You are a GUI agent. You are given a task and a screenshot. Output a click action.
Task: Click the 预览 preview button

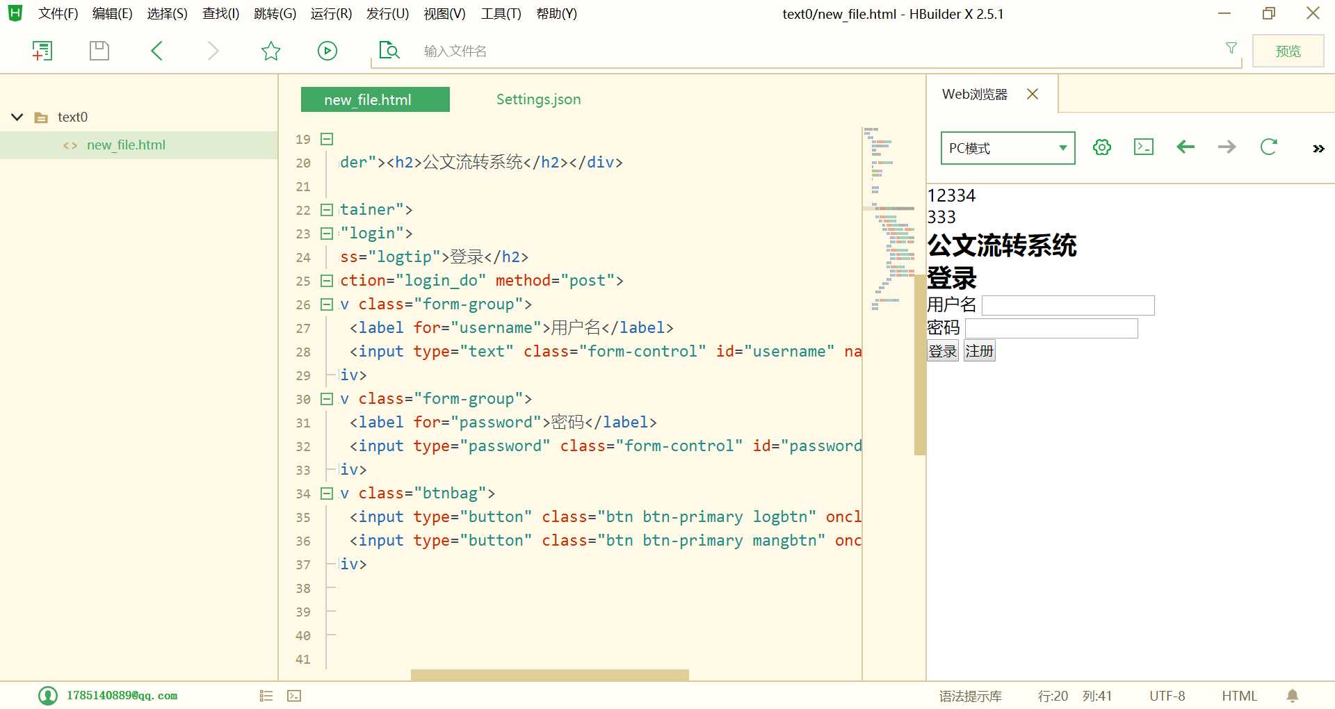click(1288, 51)
